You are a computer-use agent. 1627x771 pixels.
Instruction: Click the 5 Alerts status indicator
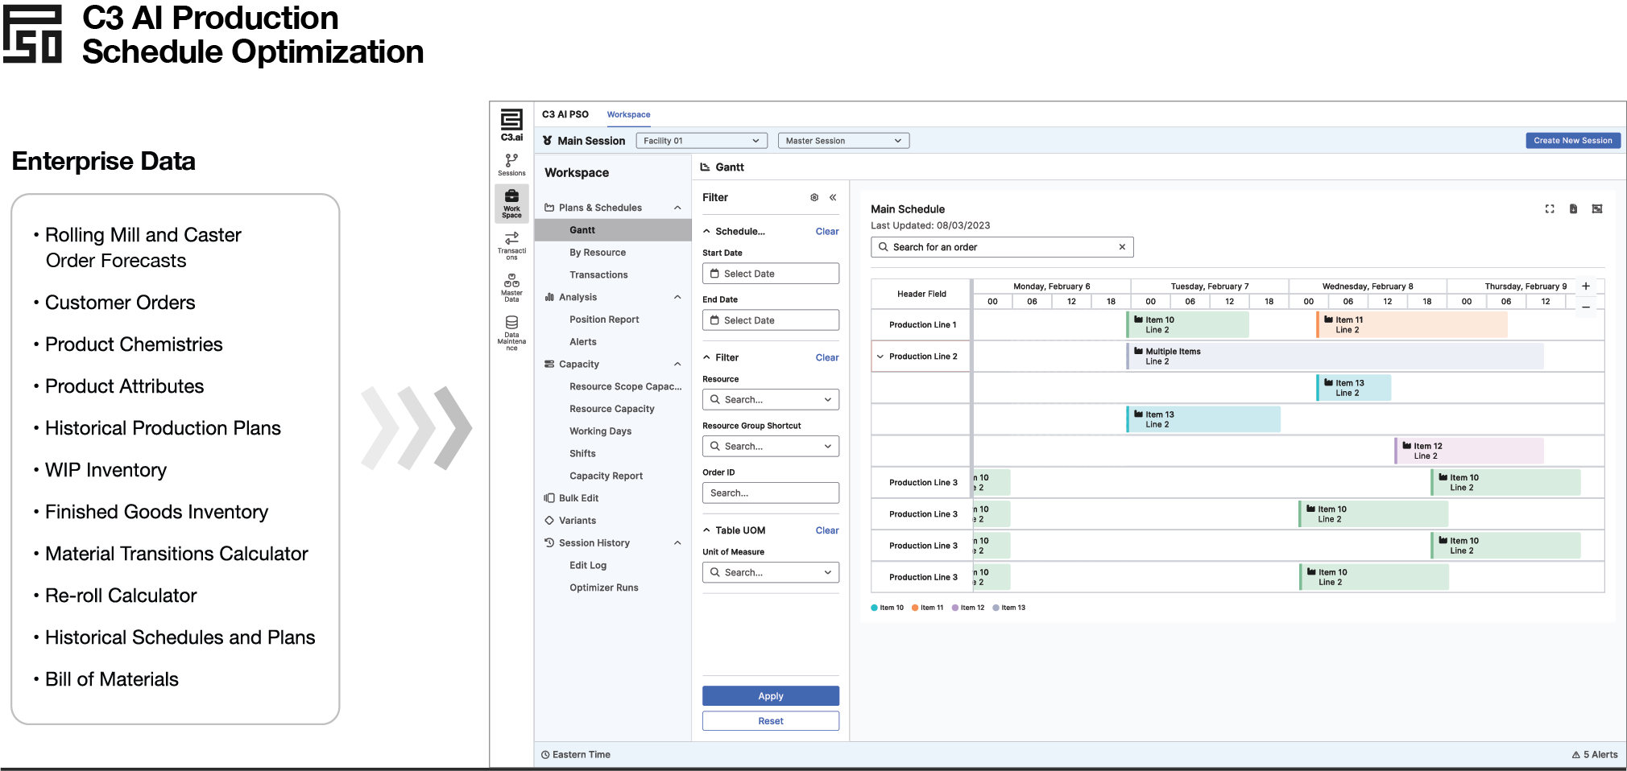(x=1595, y=755)
